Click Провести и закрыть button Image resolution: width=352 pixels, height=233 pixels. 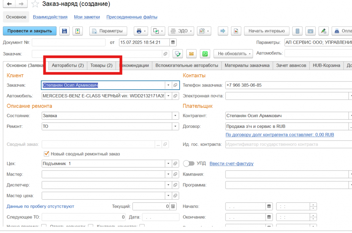[x=30, y=31]
